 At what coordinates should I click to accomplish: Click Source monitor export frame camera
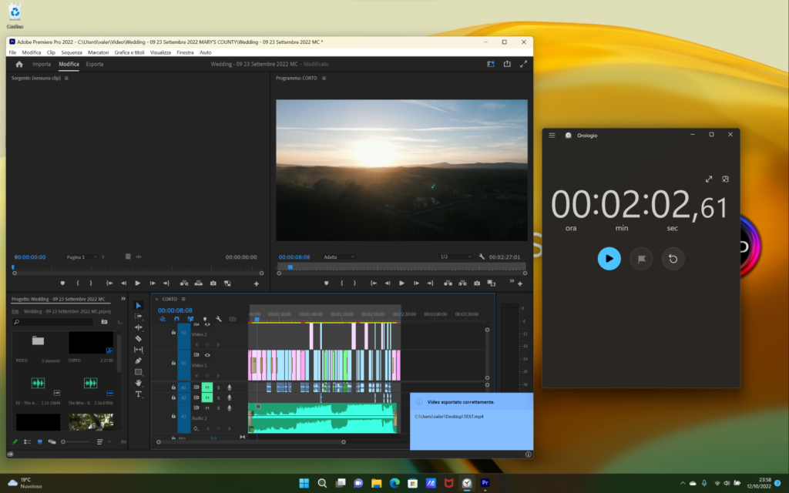click(x=213, y=283)
